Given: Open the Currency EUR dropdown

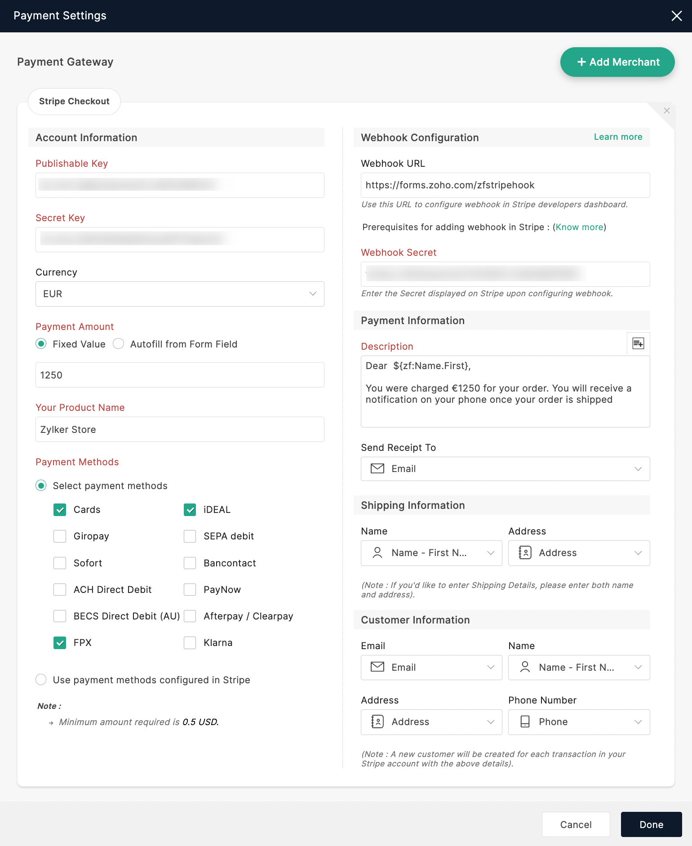Looking at the screenshot, I should pos(180,294).
